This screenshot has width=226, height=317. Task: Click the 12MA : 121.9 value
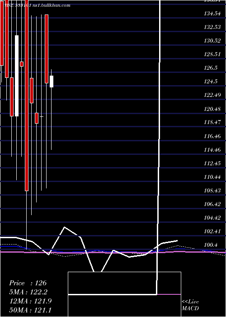pyautogui.click(x=31, y=301)
